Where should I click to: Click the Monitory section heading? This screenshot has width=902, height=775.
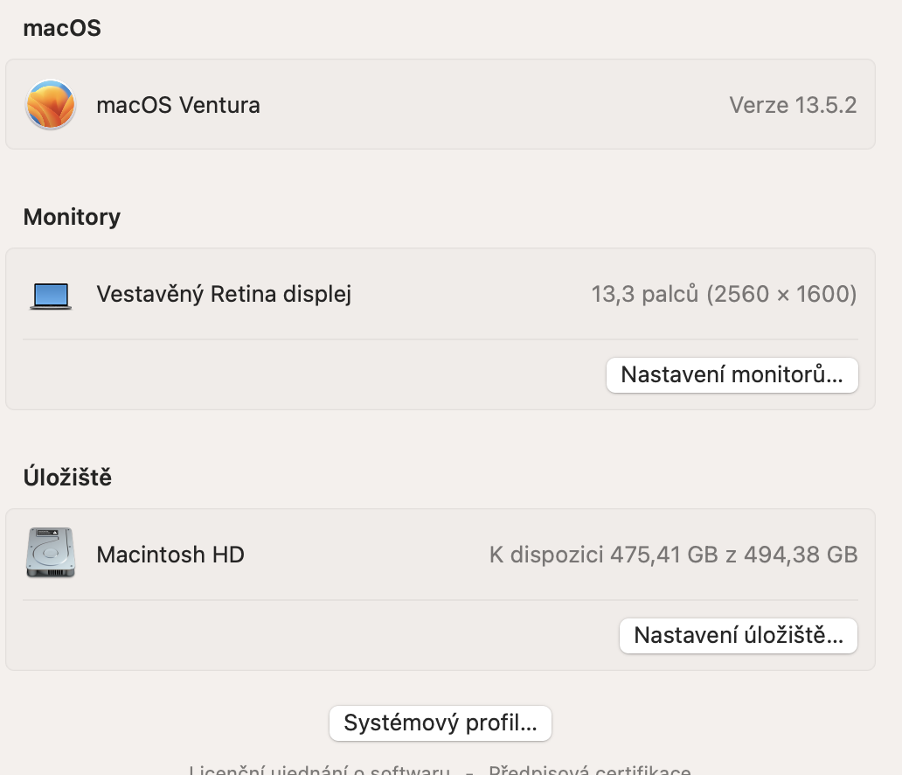point(72,217)
